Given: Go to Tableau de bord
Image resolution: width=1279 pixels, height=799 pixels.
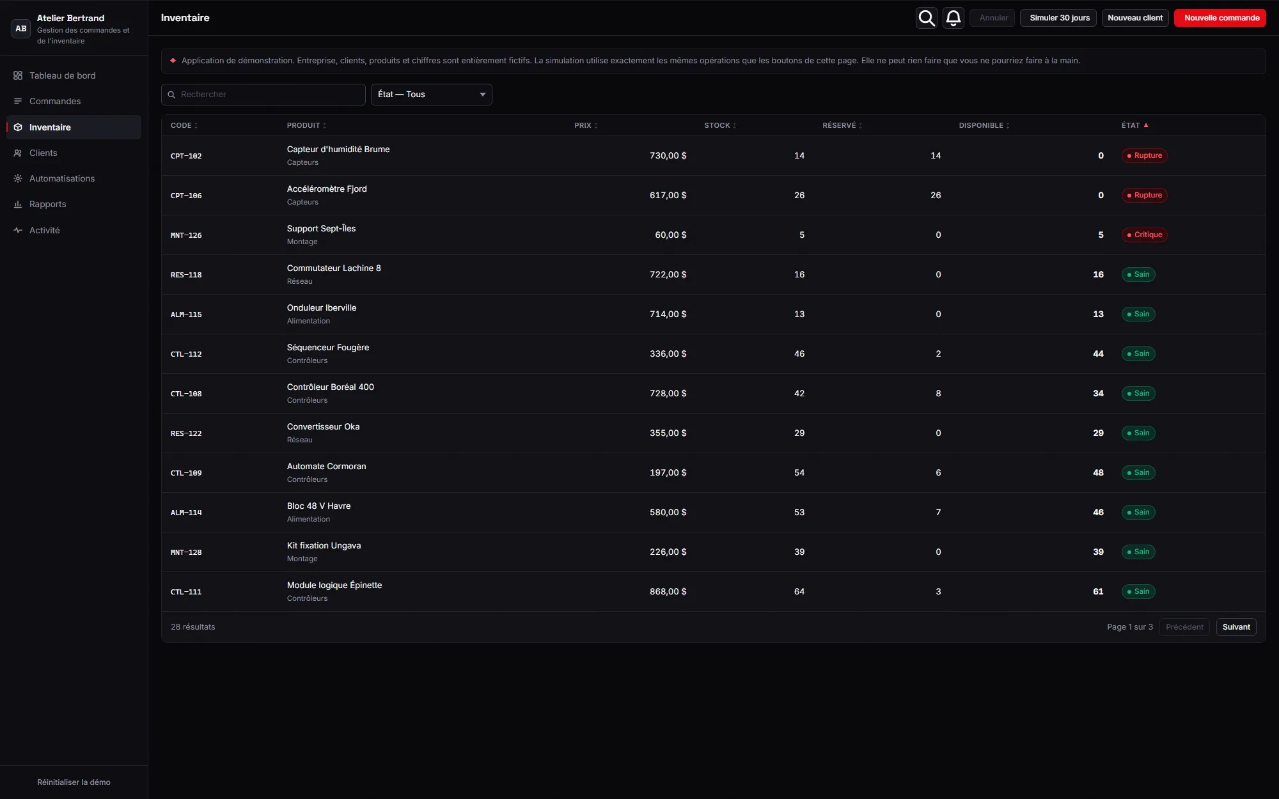Looking at the screenshot, I should click(74, 75).
